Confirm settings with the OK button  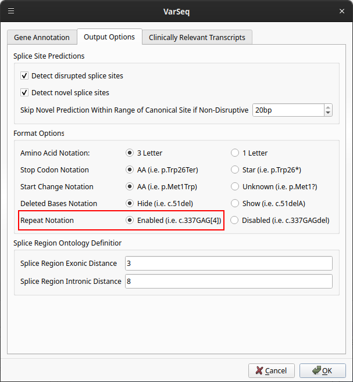323,370
